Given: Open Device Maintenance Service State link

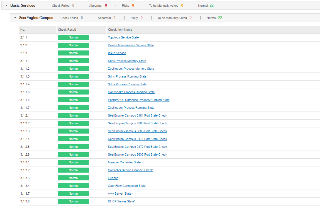Looking at the screenshot, I should [x=131, y=45].
